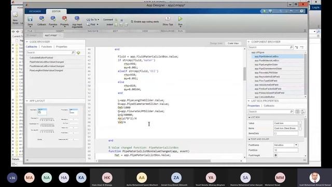
Task: Show Callbacks in Code Browser
Action: point(31,47)
